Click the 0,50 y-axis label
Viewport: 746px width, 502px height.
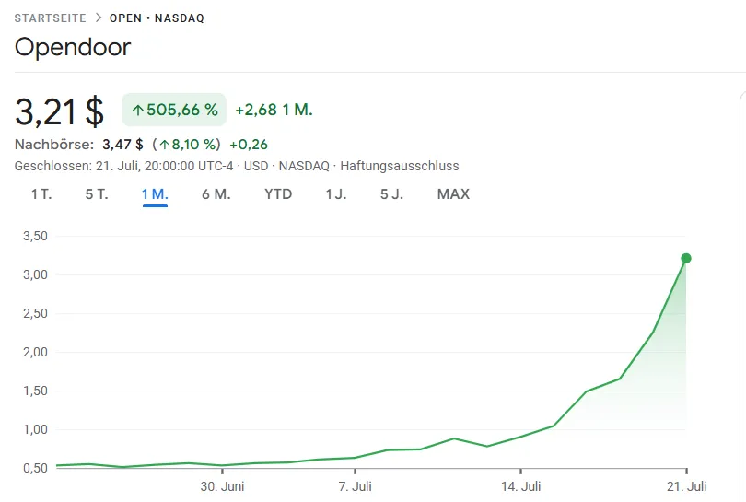[x=35, y=468]
